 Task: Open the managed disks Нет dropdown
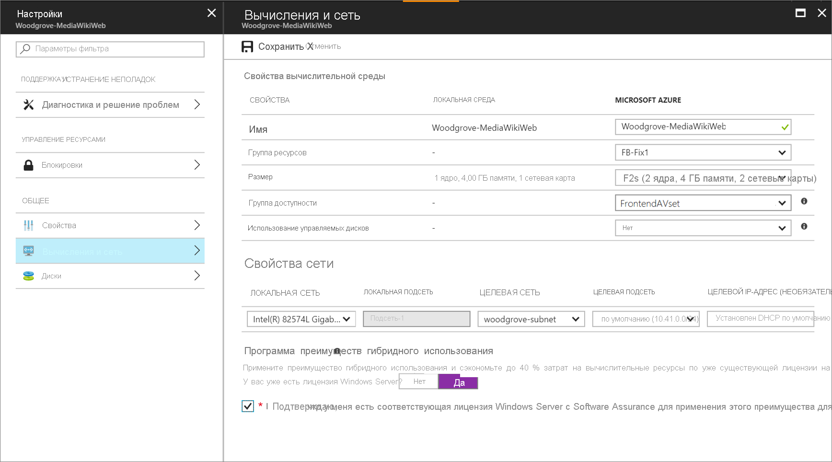(703, 228)
